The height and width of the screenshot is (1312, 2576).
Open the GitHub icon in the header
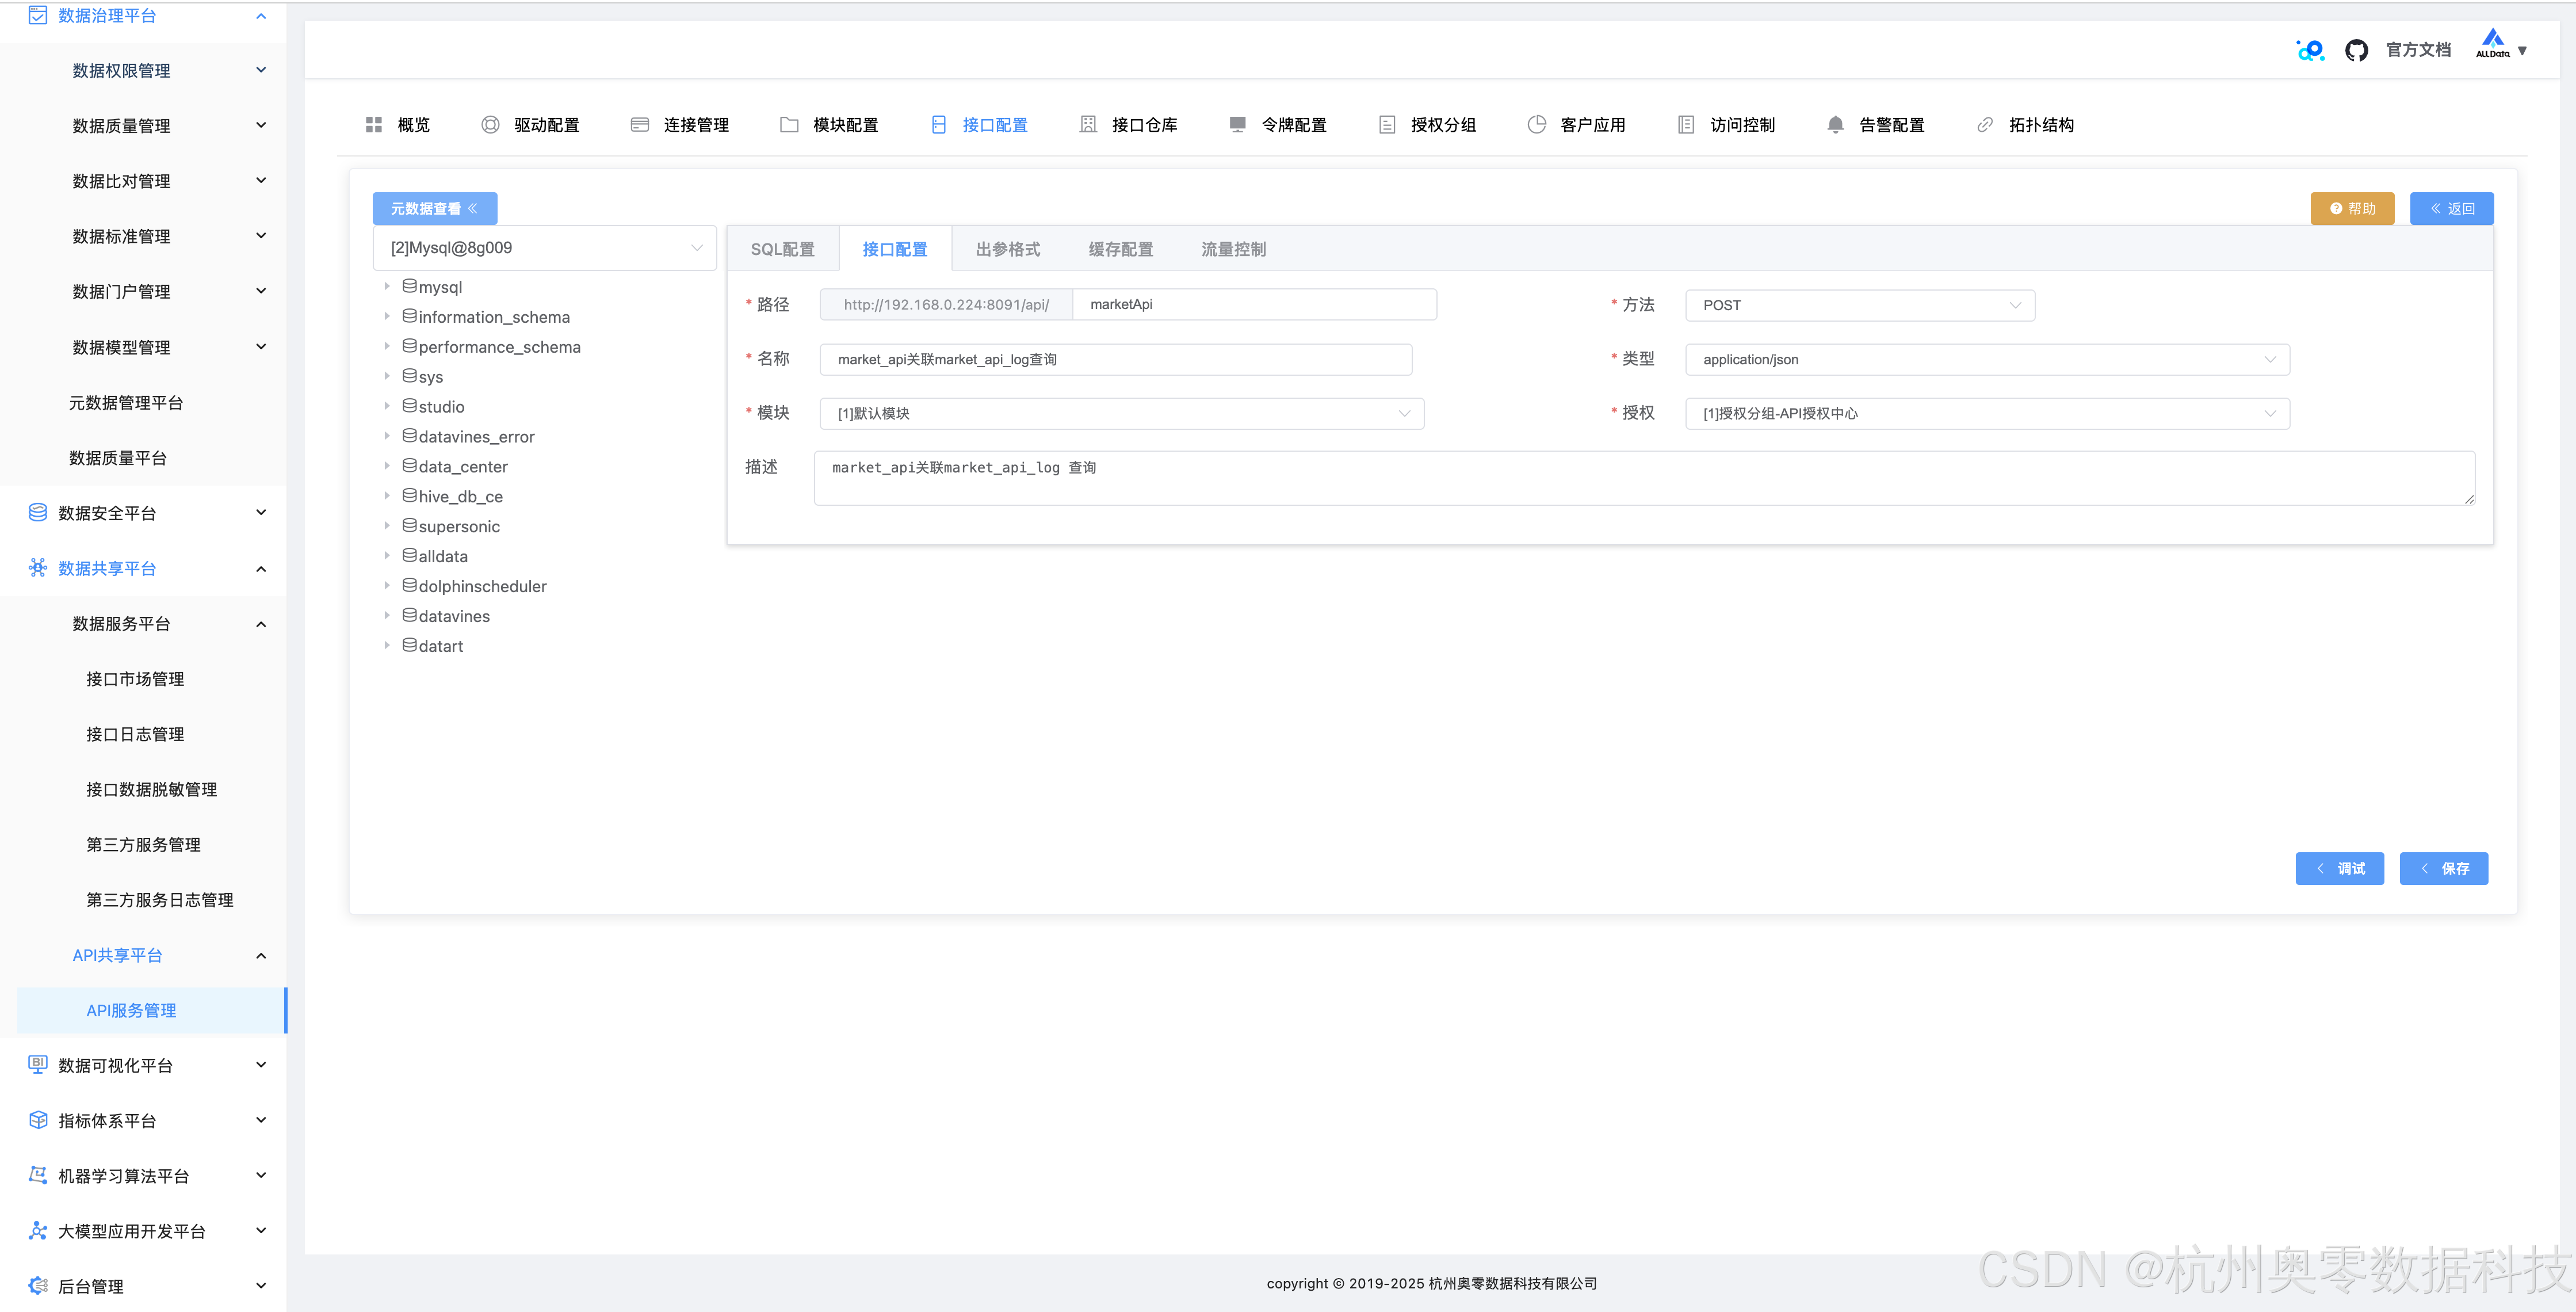point(2356,50)
